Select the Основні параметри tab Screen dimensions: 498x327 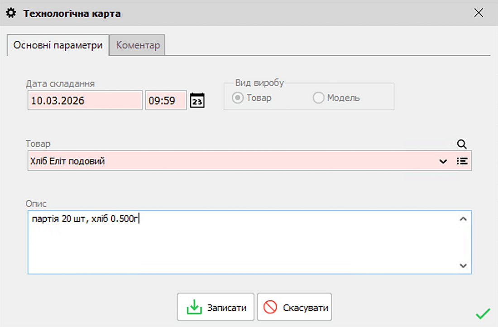pyautogui.click(x=58, y=45)
